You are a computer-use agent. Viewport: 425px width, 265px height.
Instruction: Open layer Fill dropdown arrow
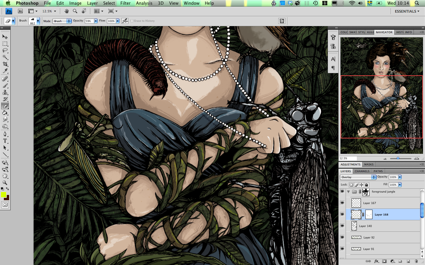click(x=400, y=185)
